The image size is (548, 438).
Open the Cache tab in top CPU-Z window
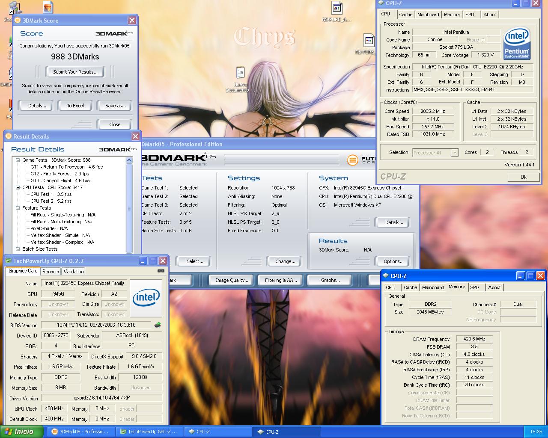405,15
